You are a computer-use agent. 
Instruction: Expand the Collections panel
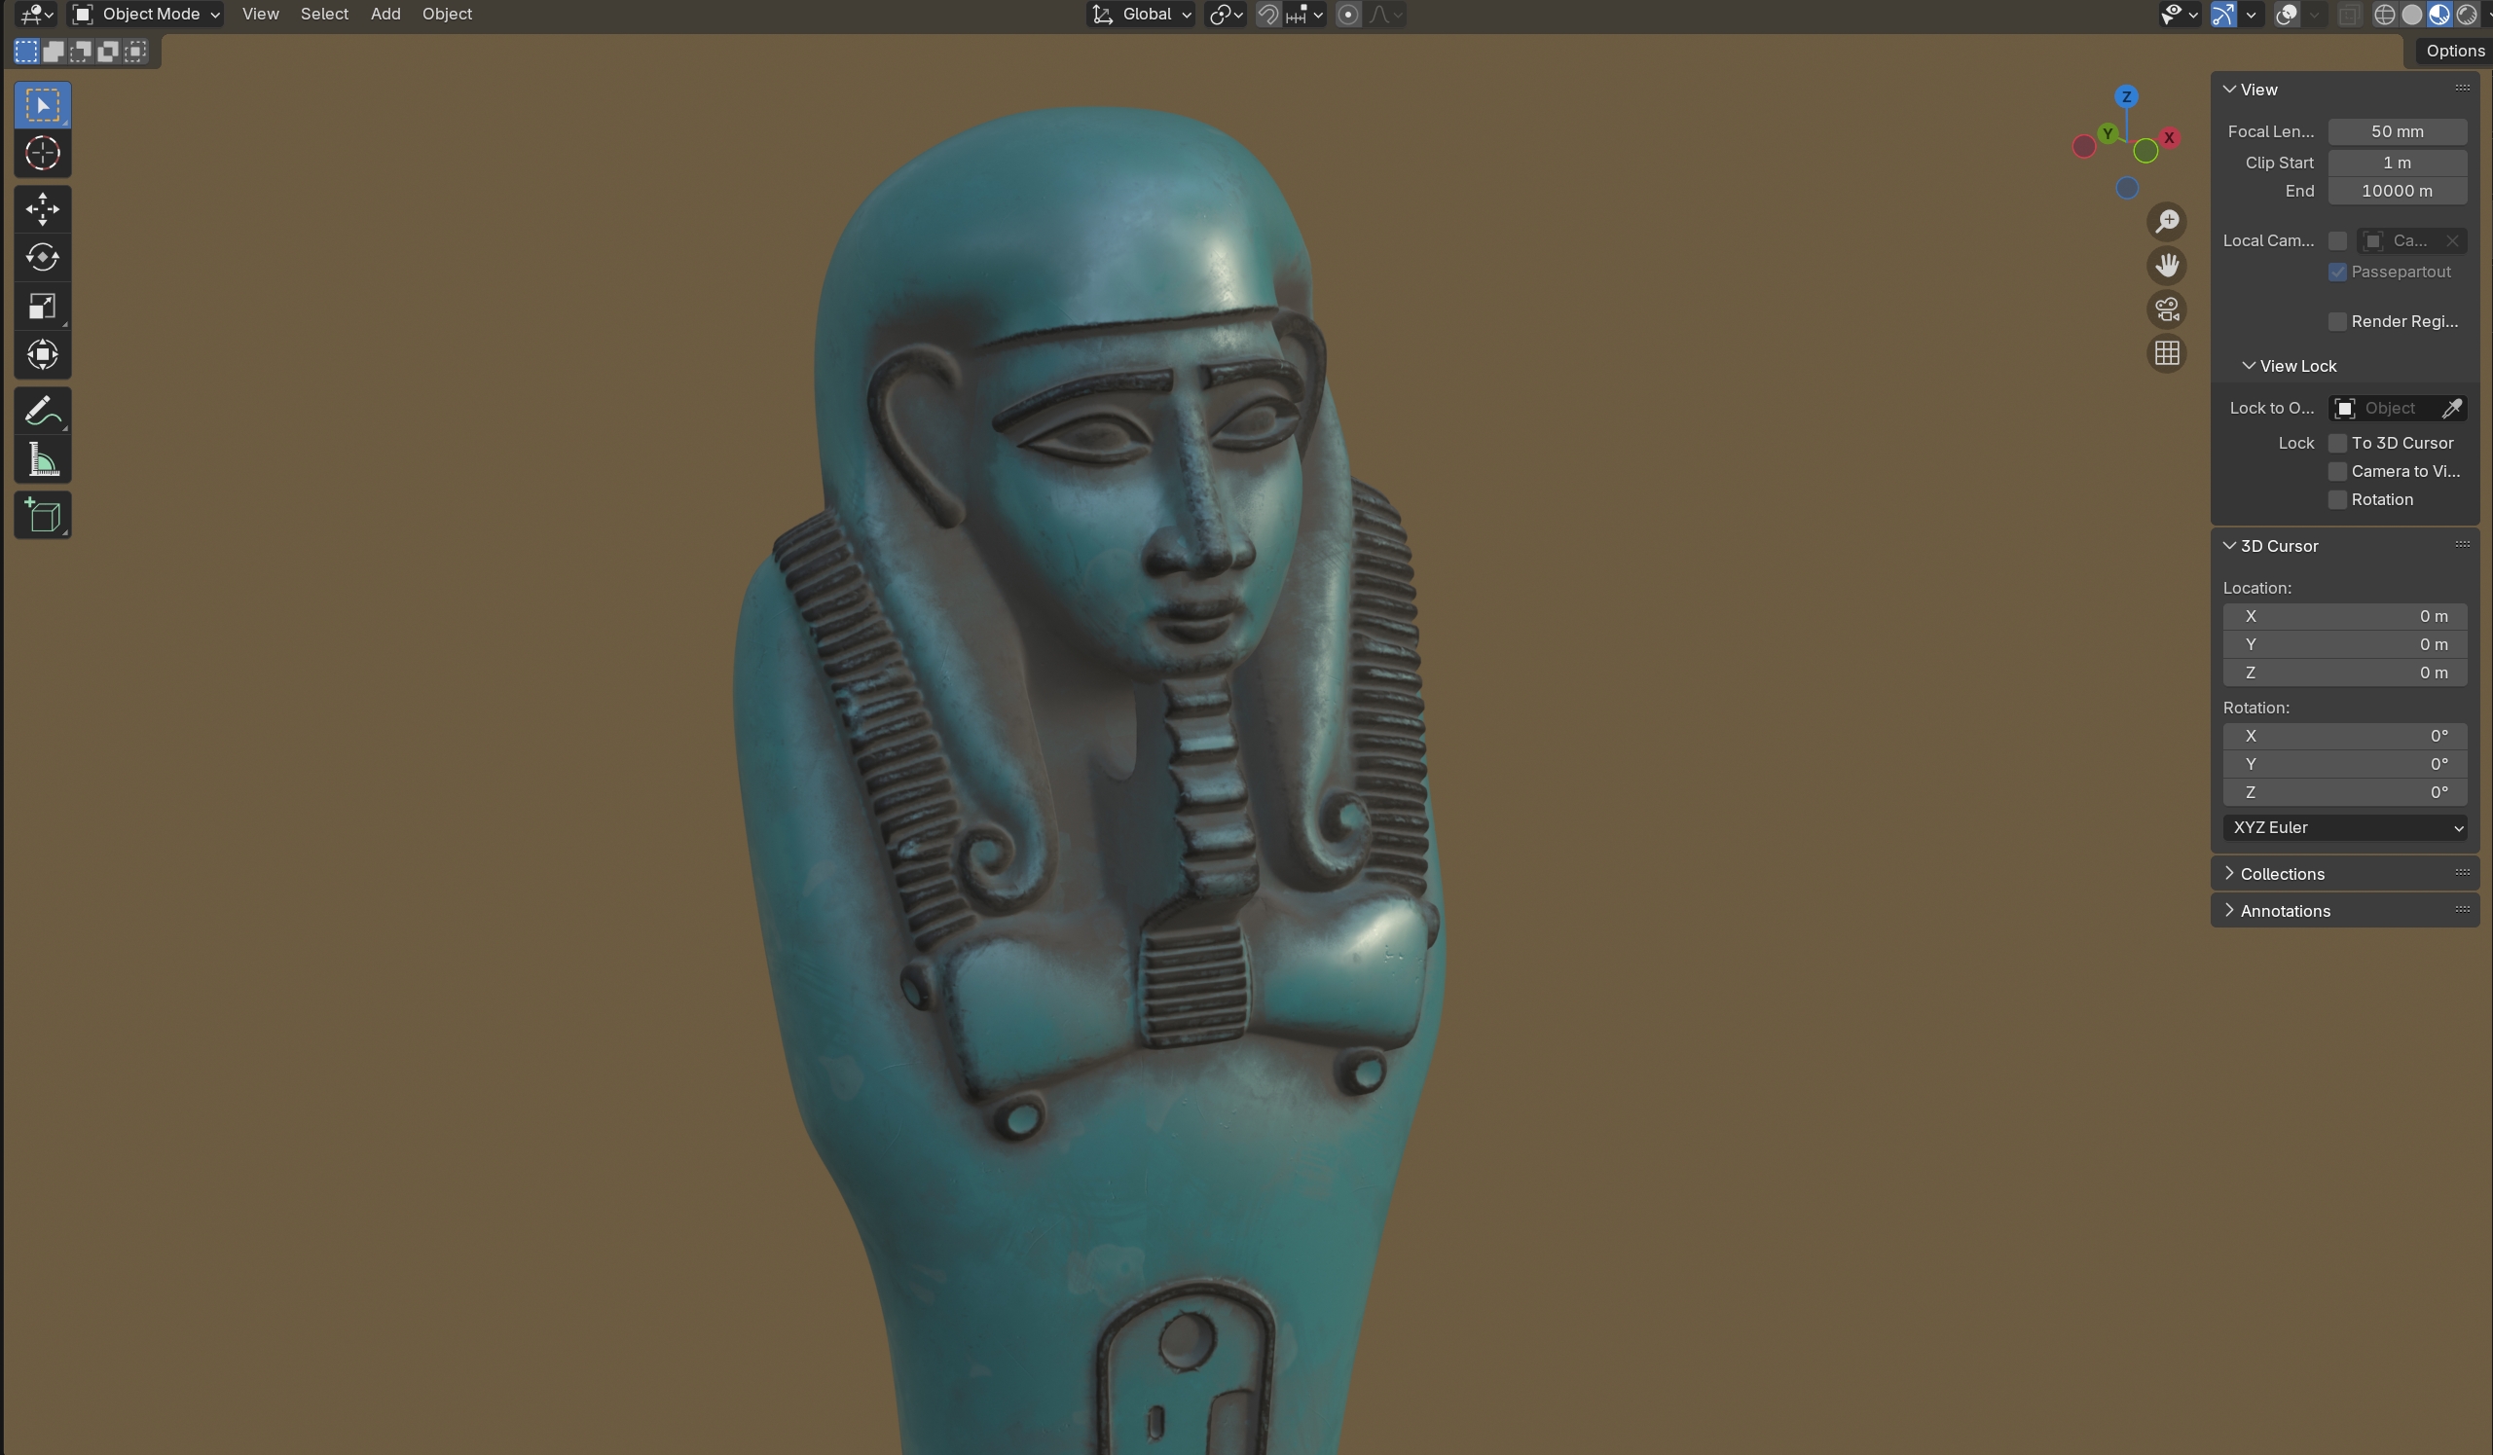pos(2282,874)
